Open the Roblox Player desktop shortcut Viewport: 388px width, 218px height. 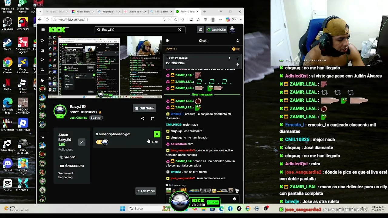tap(23, 125)
